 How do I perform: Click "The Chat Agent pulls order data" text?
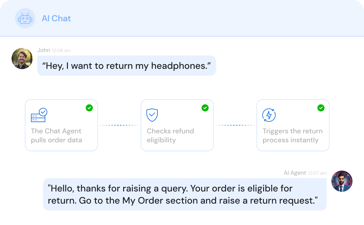pos(57,136)
